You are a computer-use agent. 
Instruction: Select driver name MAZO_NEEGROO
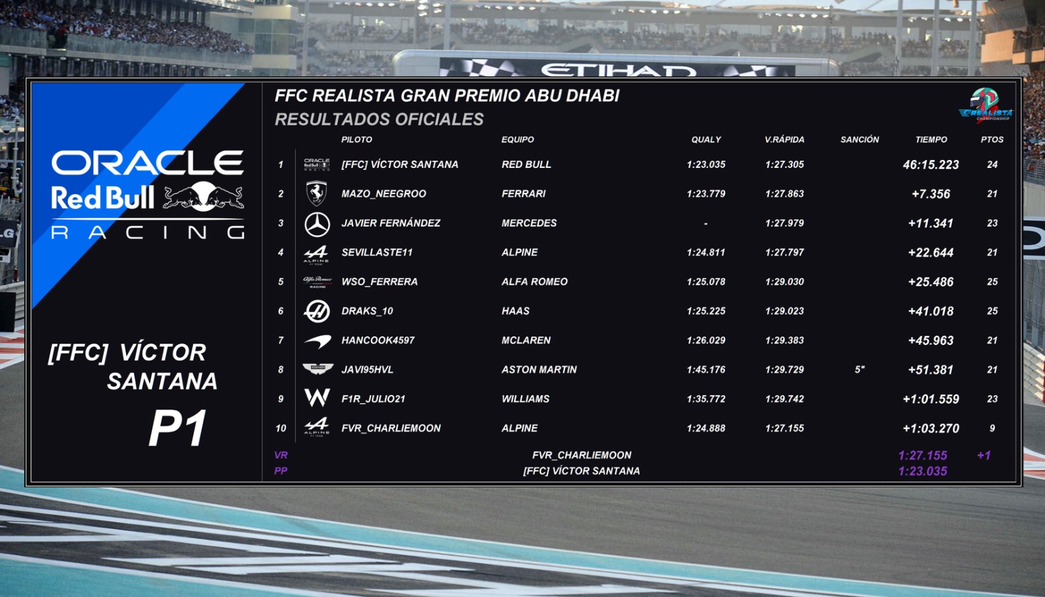pos(383,193)
